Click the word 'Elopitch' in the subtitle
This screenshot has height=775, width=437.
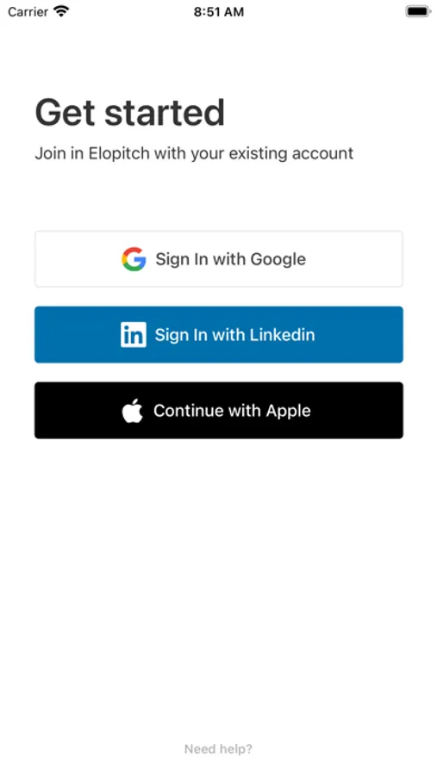(119, 153)
